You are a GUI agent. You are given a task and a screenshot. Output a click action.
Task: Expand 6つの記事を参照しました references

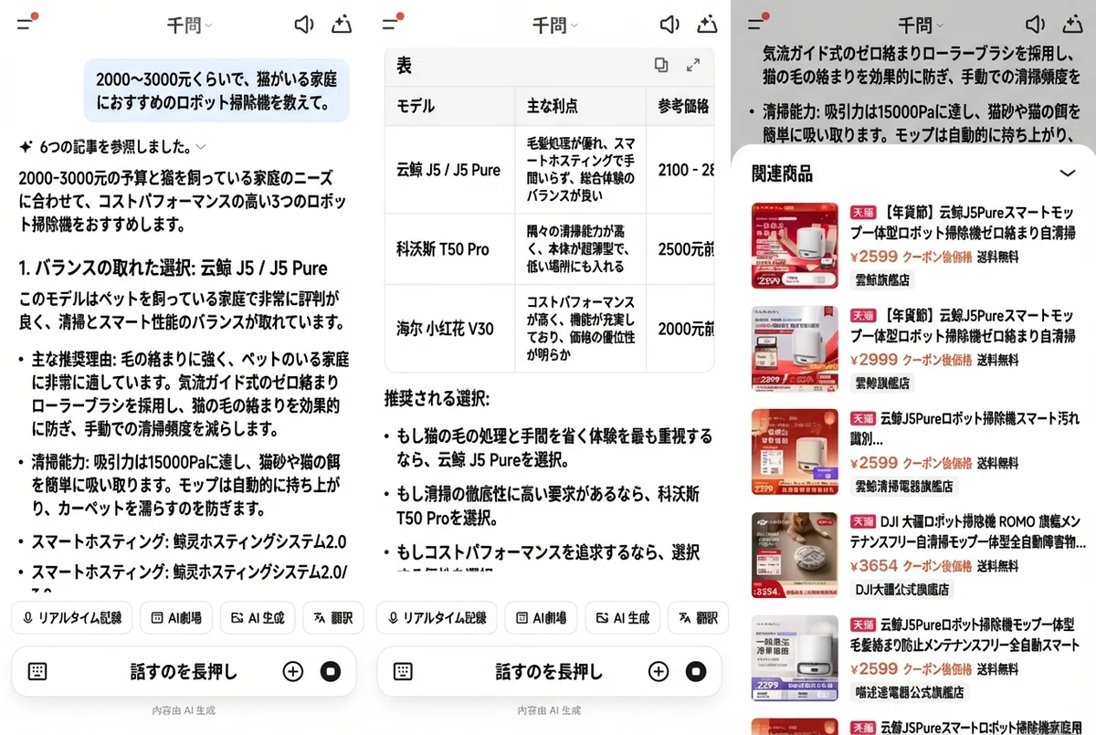[x=115, y=146]
